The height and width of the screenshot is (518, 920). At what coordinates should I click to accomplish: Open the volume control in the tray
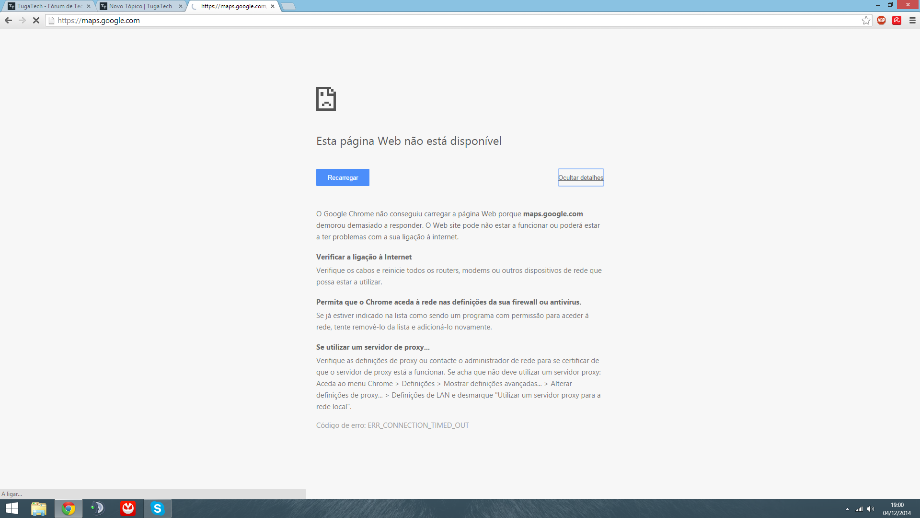[x=871, y=509]
